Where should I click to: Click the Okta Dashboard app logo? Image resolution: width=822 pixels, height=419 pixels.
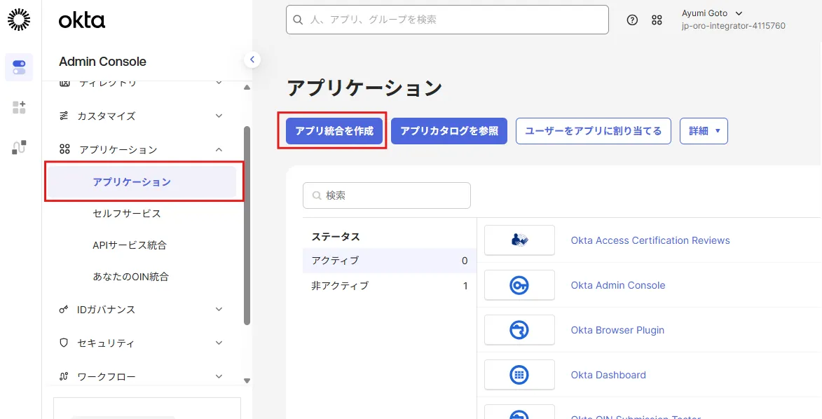[519, 375]
